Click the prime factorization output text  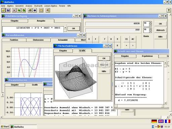point(38,28)
